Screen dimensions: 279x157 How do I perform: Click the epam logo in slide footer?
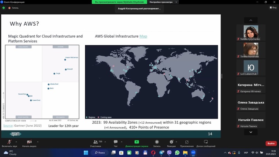(15, 134)
